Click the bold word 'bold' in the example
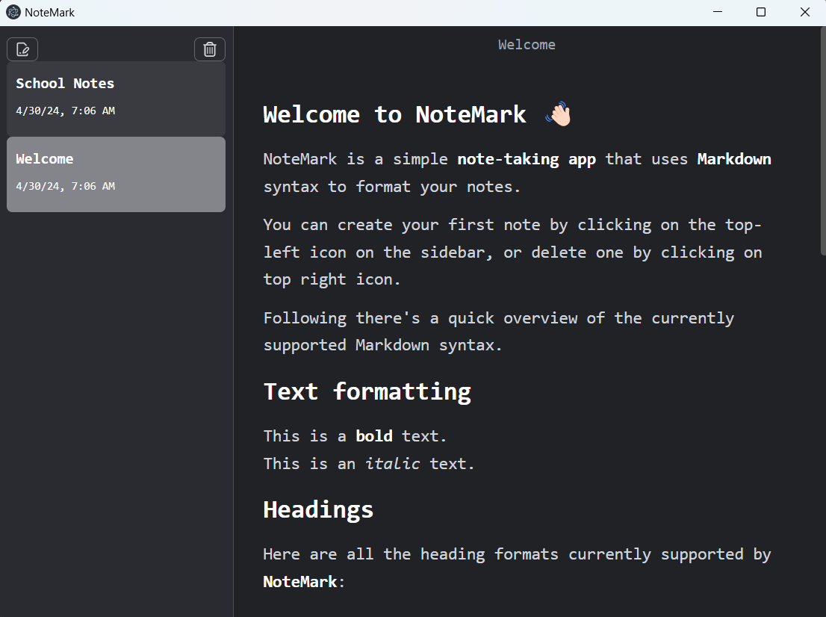Screen dimensions: 826x617 click(374, 436)
